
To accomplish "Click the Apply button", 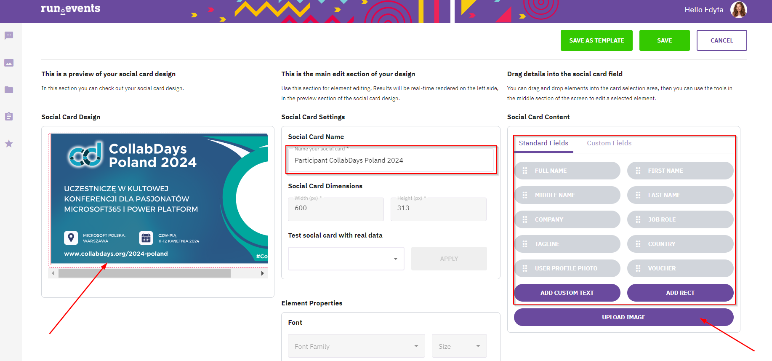I will 449,259.
